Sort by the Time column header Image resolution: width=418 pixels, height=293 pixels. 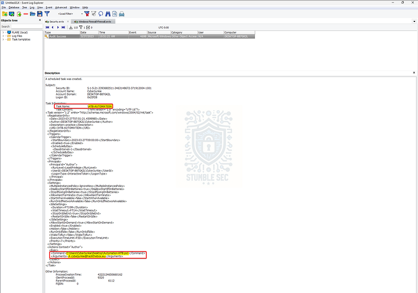[x=113, y=32]
